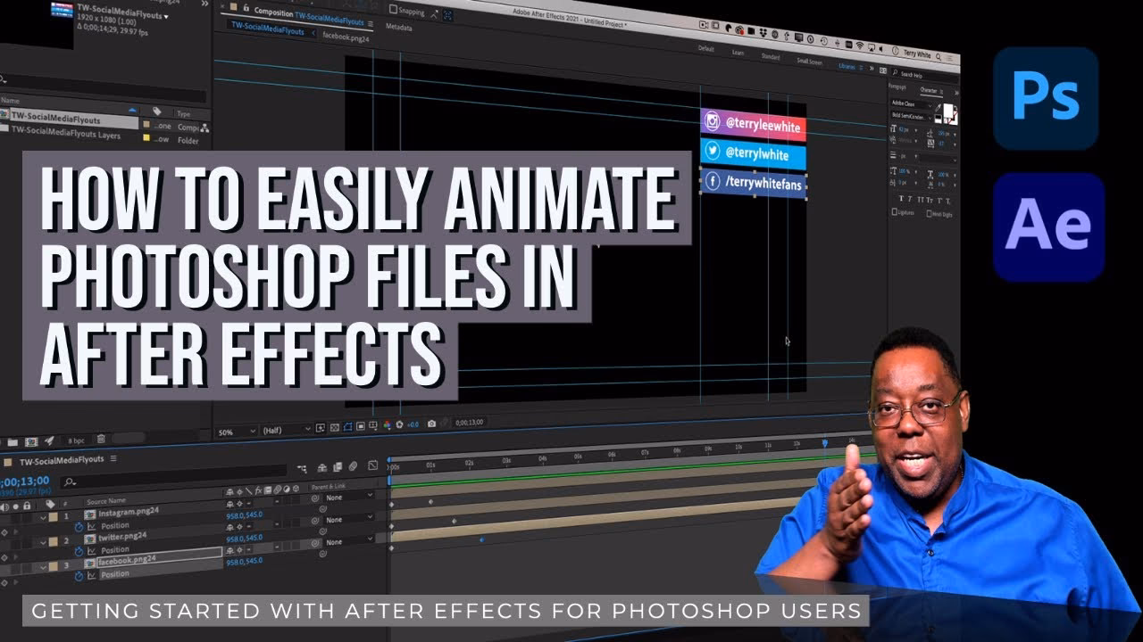Select the Photoshop icon on the right
Image resolution: width=1143 pixels, height=642 pixels.
coord(1047,98)
